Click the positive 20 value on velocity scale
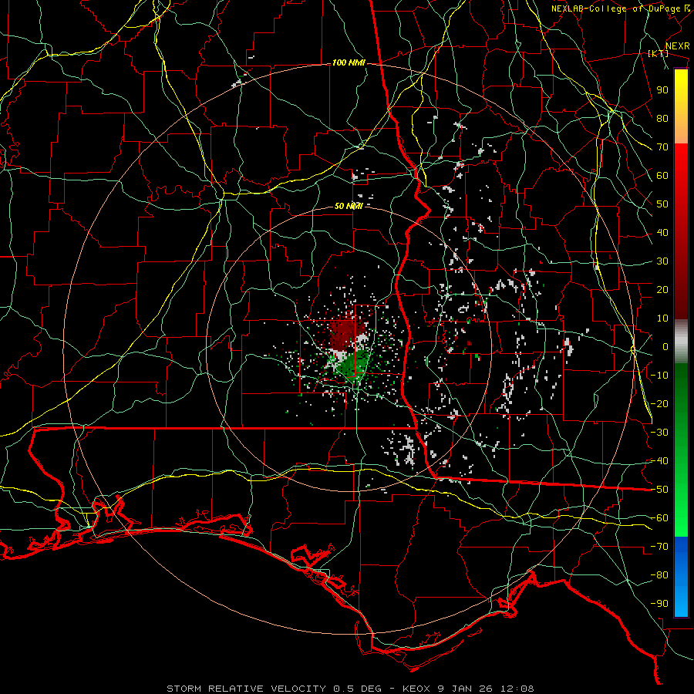Image resolution: width=694 pixels, height=694 pixels. pyautogui.click(x=662, y=290)
